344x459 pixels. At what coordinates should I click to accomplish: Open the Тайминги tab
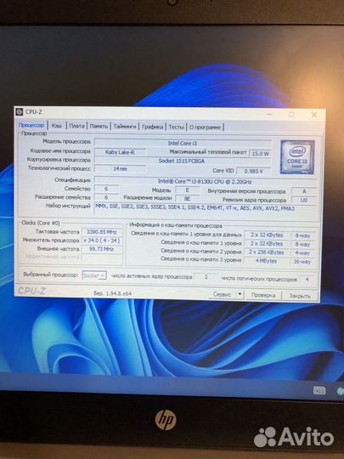pyautogui.click(x=125, y=127)
